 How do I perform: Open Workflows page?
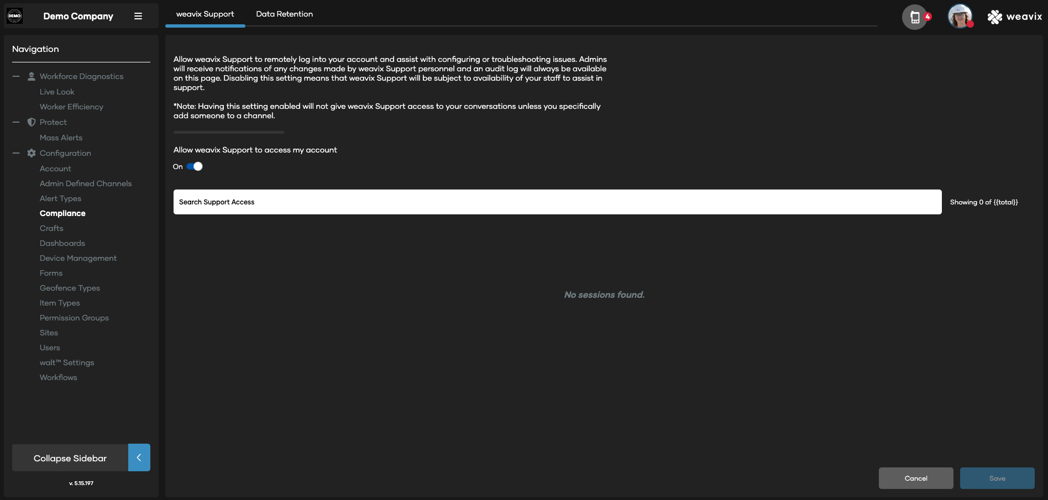click(59, 377)
